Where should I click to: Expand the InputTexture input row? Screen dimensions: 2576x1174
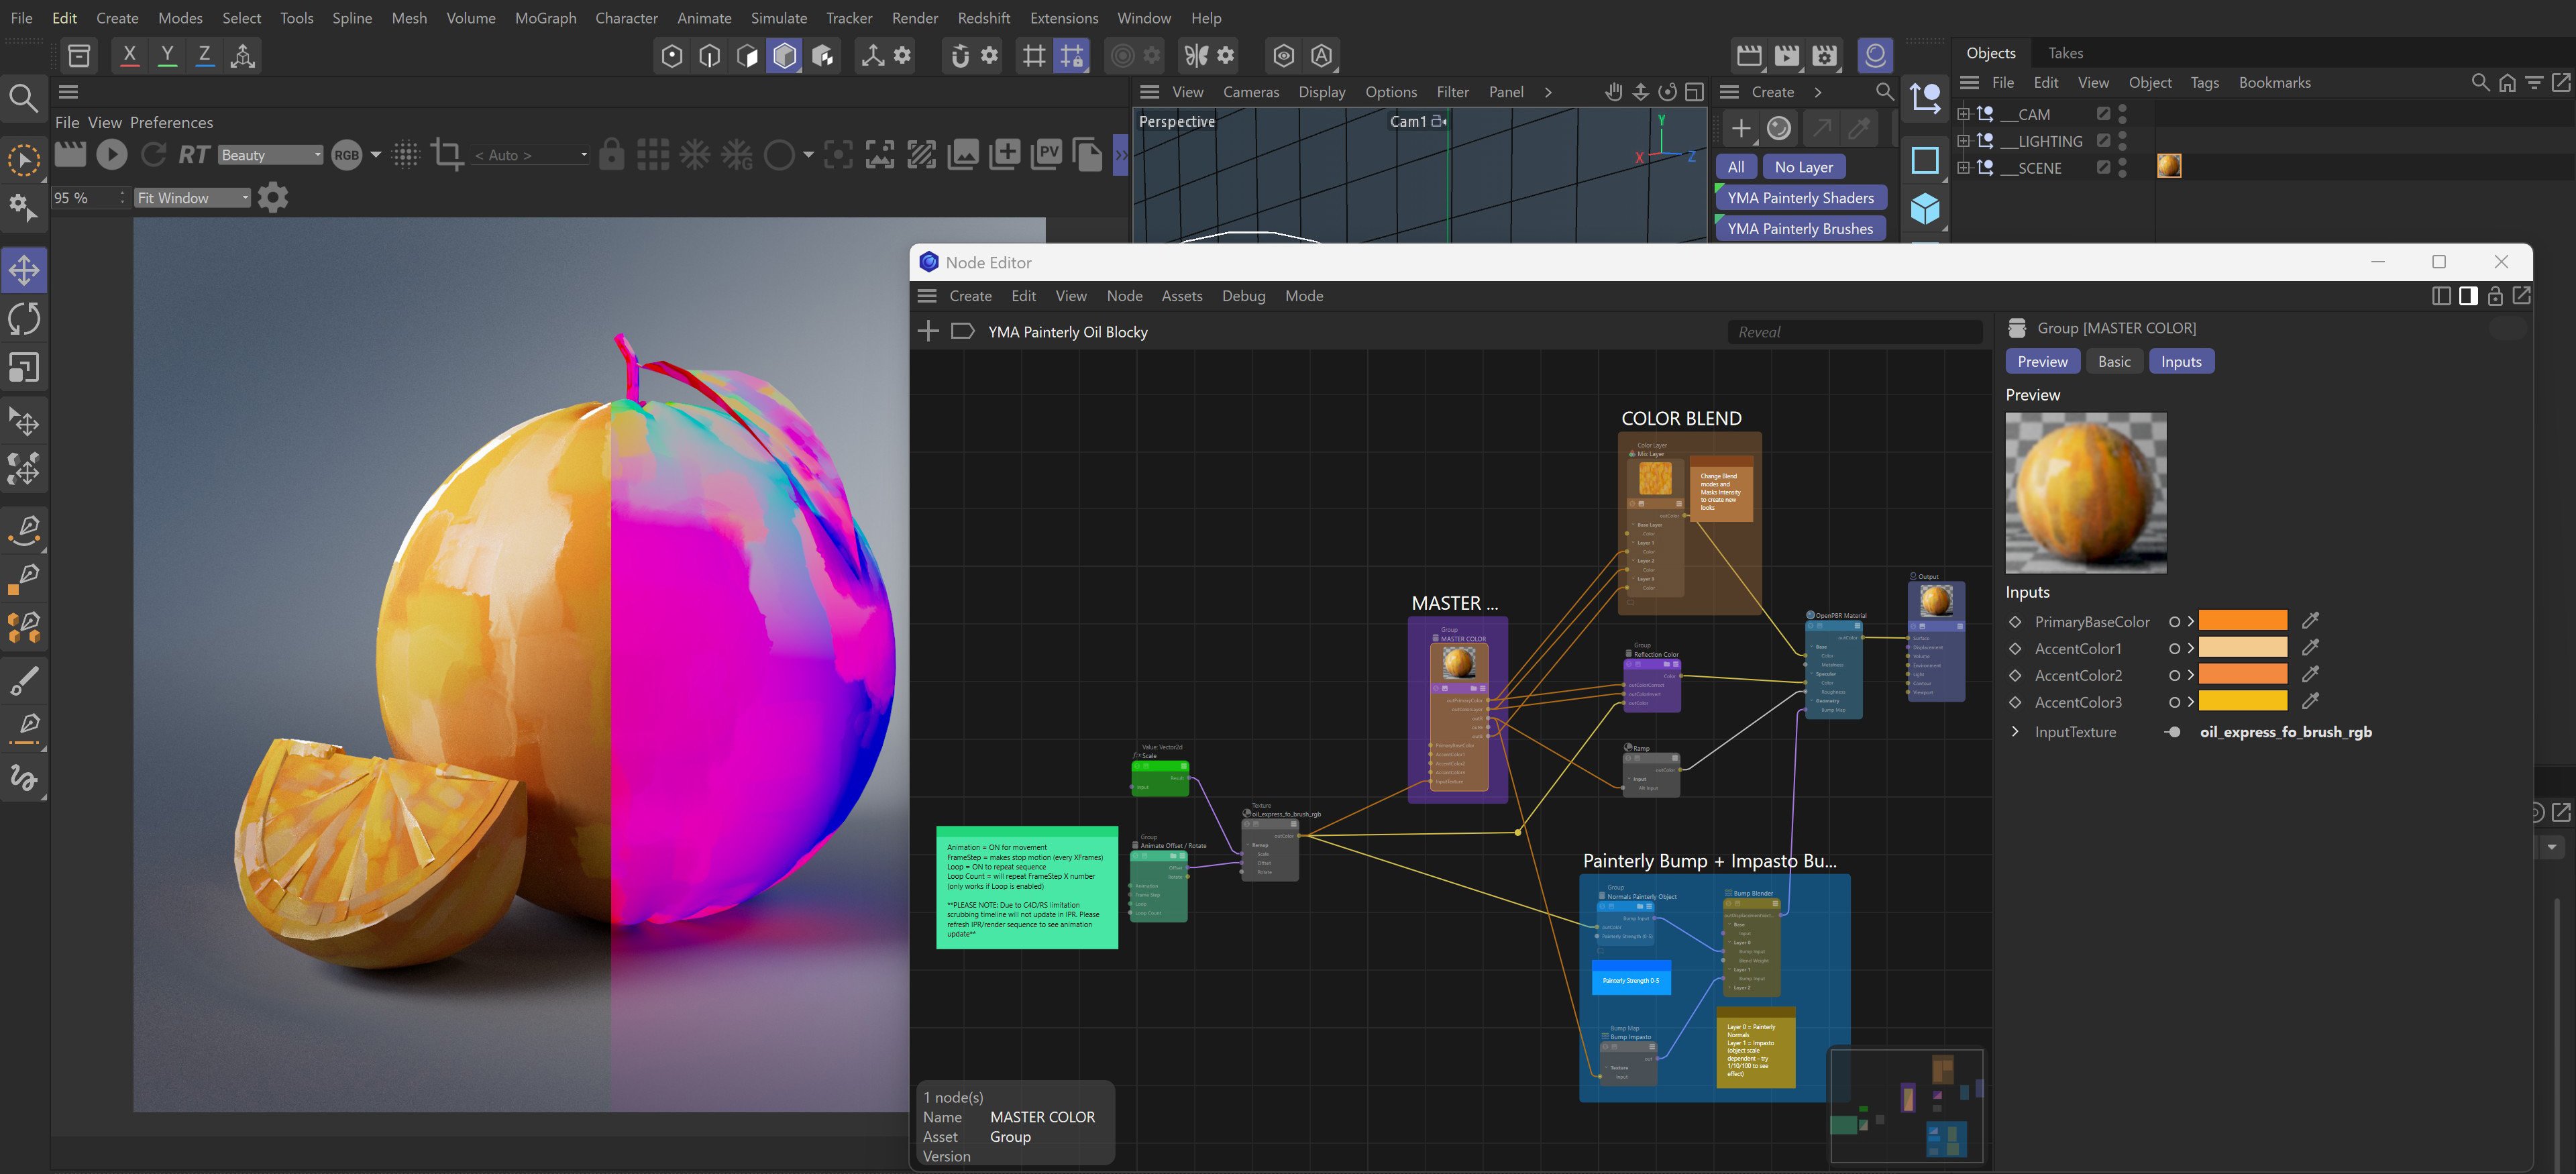[x=2015, y=732]
